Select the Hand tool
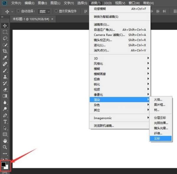 click(x=5, y=141)
